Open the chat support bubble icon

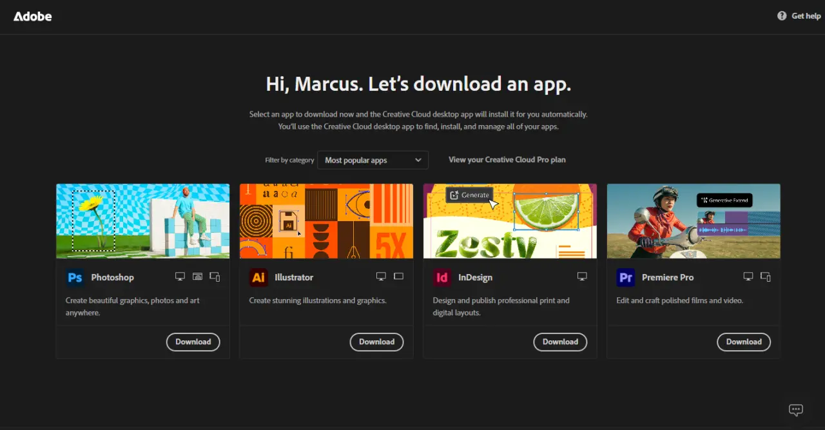click(796, 410)
